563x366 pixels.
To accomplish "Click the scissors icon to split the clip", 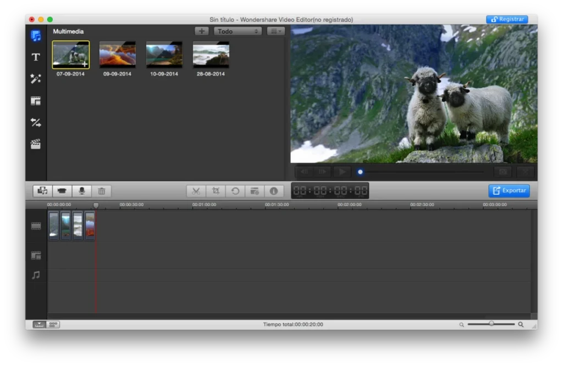I will point(196,190).
